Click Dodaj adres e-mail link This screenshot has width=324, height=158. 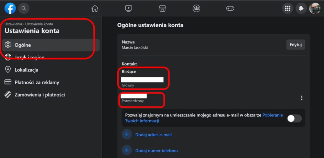pyautogui.click(x=153, y=135)
